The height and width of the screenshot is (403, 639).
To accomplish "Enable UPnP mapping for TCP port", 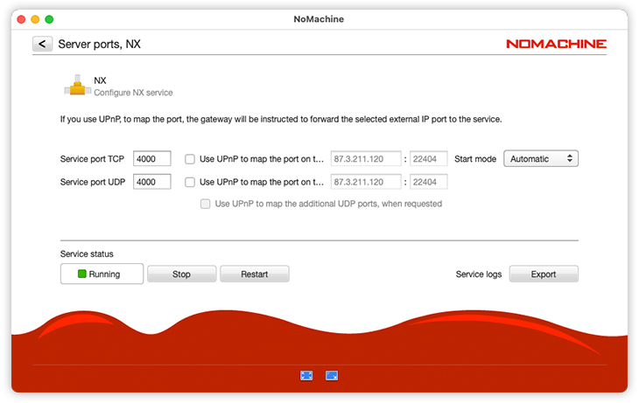I will coord(190,159).
